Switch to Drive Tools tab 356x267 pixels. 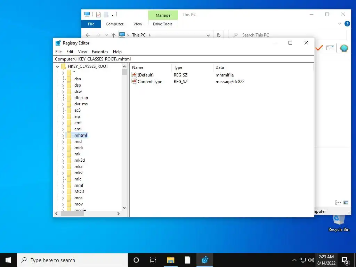(x=163, y=24)
